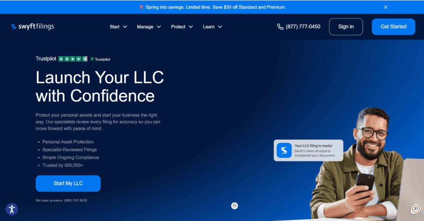Viewport: 424px width, 221px height.
Task: Click the 'Protect your personal assets' paragraph
Action: 98,122
